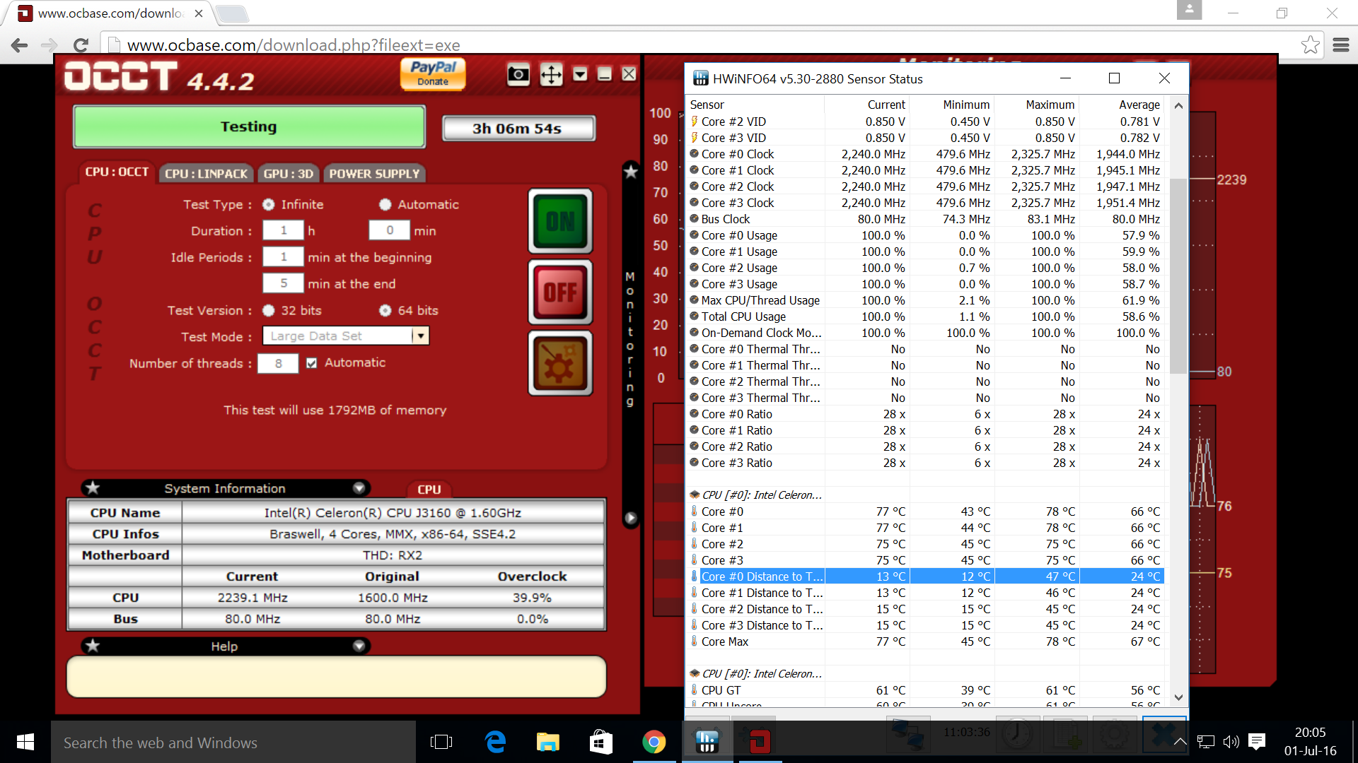
Task: Select the Total CPU Usage row
Action: click(x=926, y=317)
